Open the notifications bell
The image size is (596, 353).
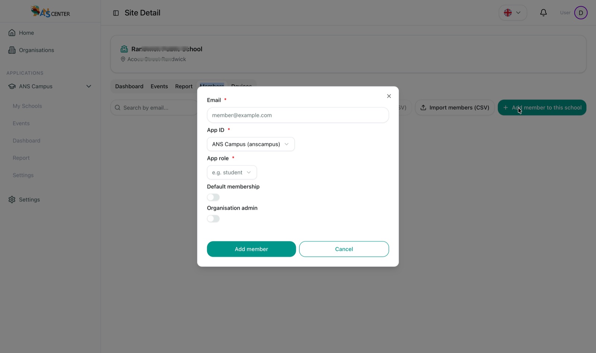(543, 13)
